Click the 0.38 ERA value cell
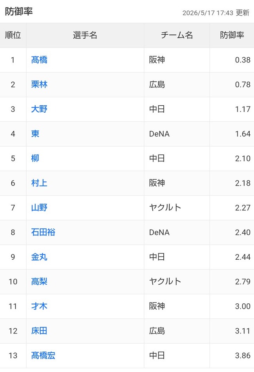Image resolution: width=254 pixels, height=372 pixels. pyautogui.click(x=232, y=60)
